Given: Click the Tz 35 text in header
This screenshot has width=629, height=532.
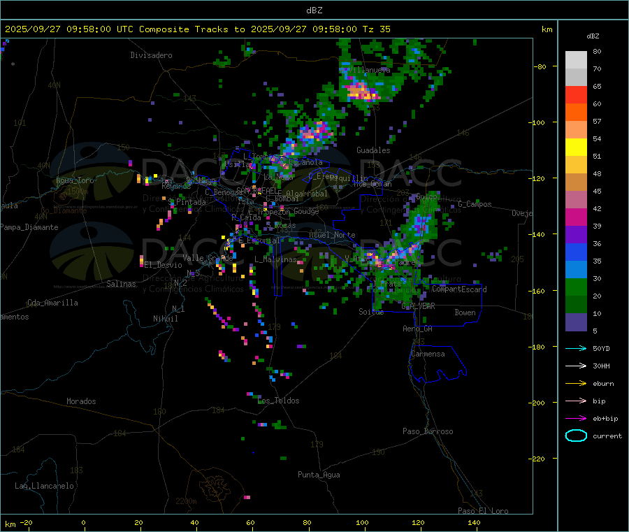Looking at the screenshot, I should tap(376, 29).
